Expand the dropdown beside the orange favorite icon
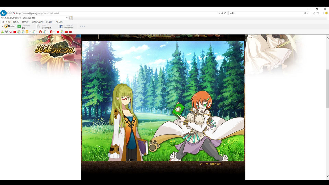329x185 pixels. pos(30,32)
